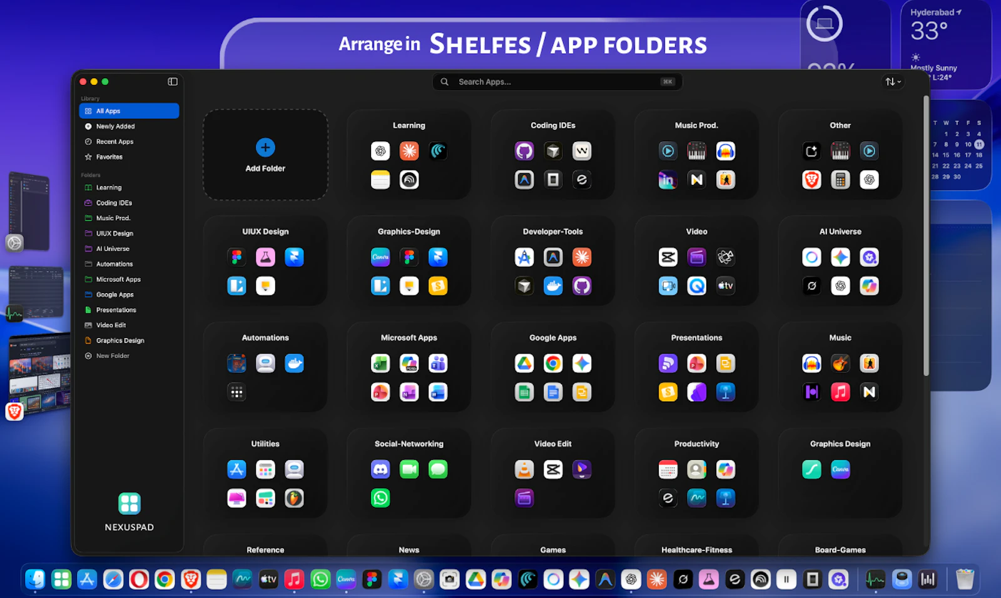The image size is (1001, 598).
Task: Open the Music Prod. folder title
Action: 696,125
